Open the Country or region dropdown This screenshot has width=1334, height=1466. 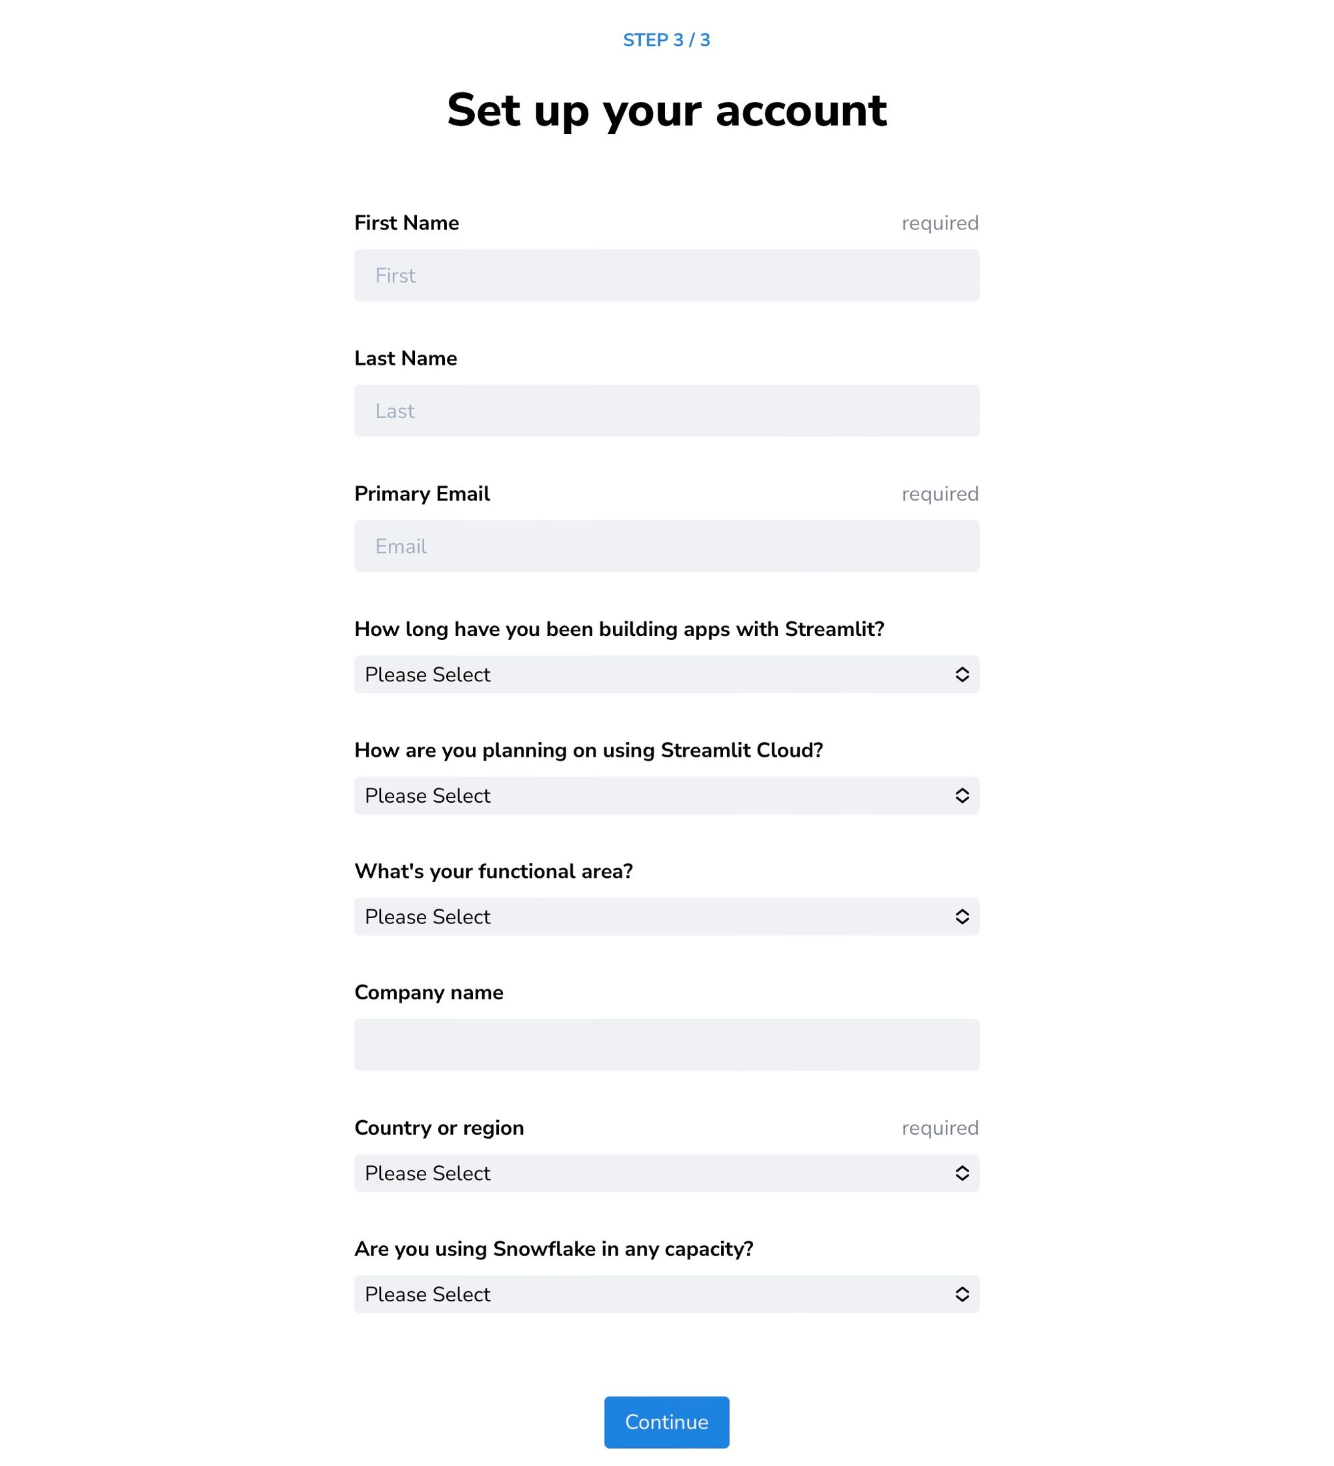(654, 1173)
